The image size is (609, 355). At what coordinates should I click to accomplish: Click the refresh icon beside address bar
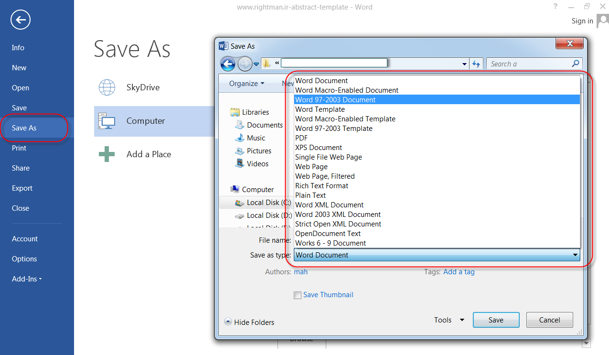(476, 64)
